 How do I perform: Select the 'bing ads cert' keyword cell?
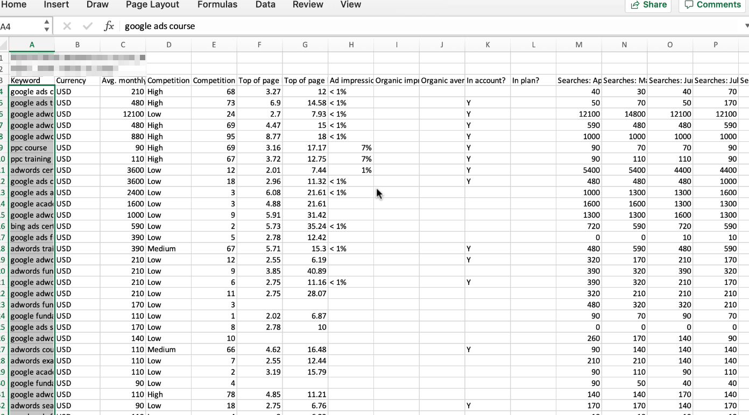point(32,226)
